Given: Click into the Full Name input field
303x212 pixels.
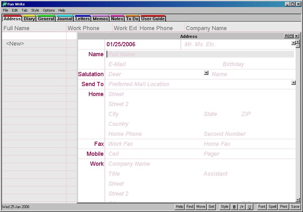Looking at the screenshot, I should point(200,54).
